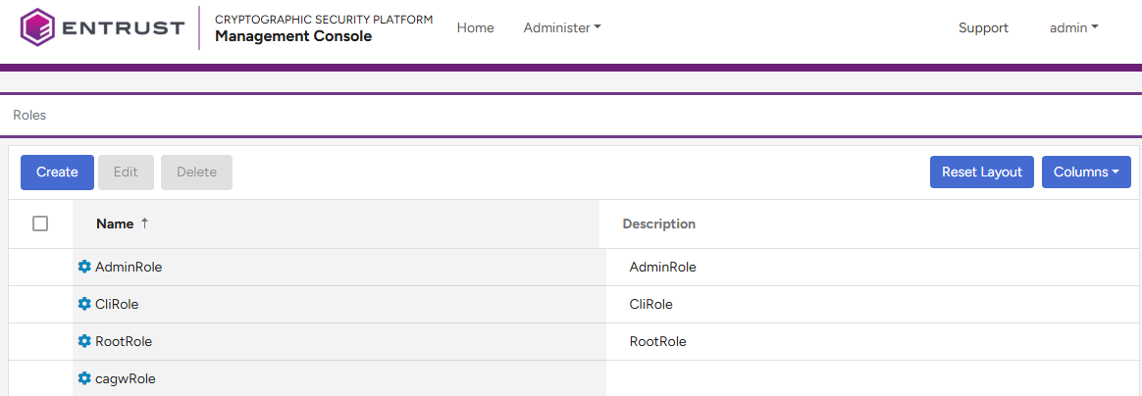1142x396 pixels.
Task: Select the cagwRole row name
Action: (x=126, y=378)
